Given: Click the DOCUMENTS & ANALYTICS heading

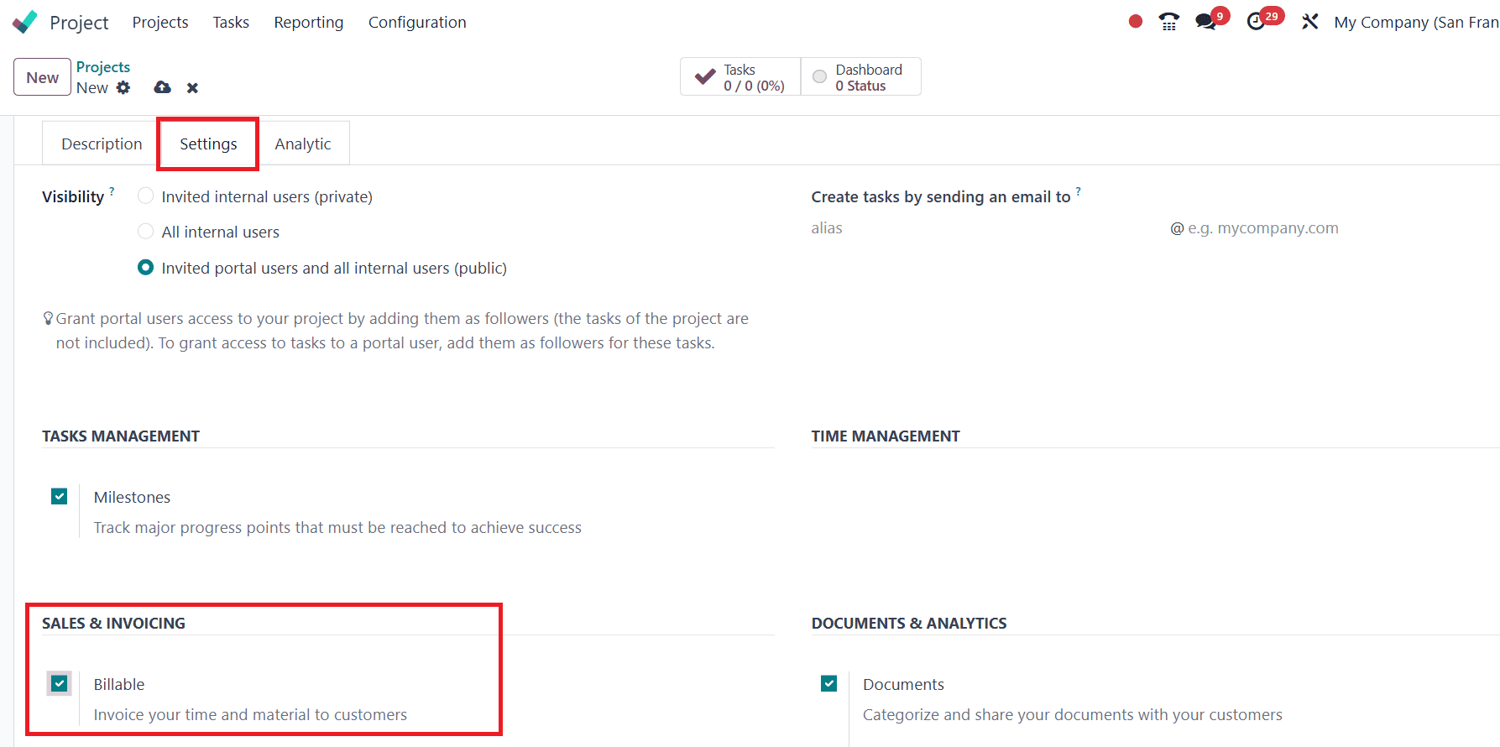Looking at the screenshot, I should click(909, 623).
